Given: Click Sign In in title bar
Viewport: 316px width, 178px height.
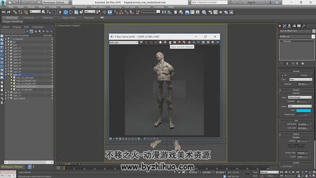Looking at the screenshot, I should pyautogui.click(x=251, y=2).
